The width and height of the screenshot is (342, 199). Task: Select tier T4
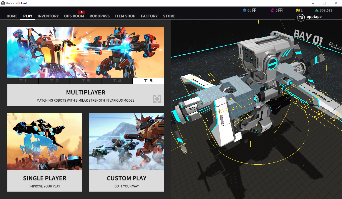pos(117,81)
